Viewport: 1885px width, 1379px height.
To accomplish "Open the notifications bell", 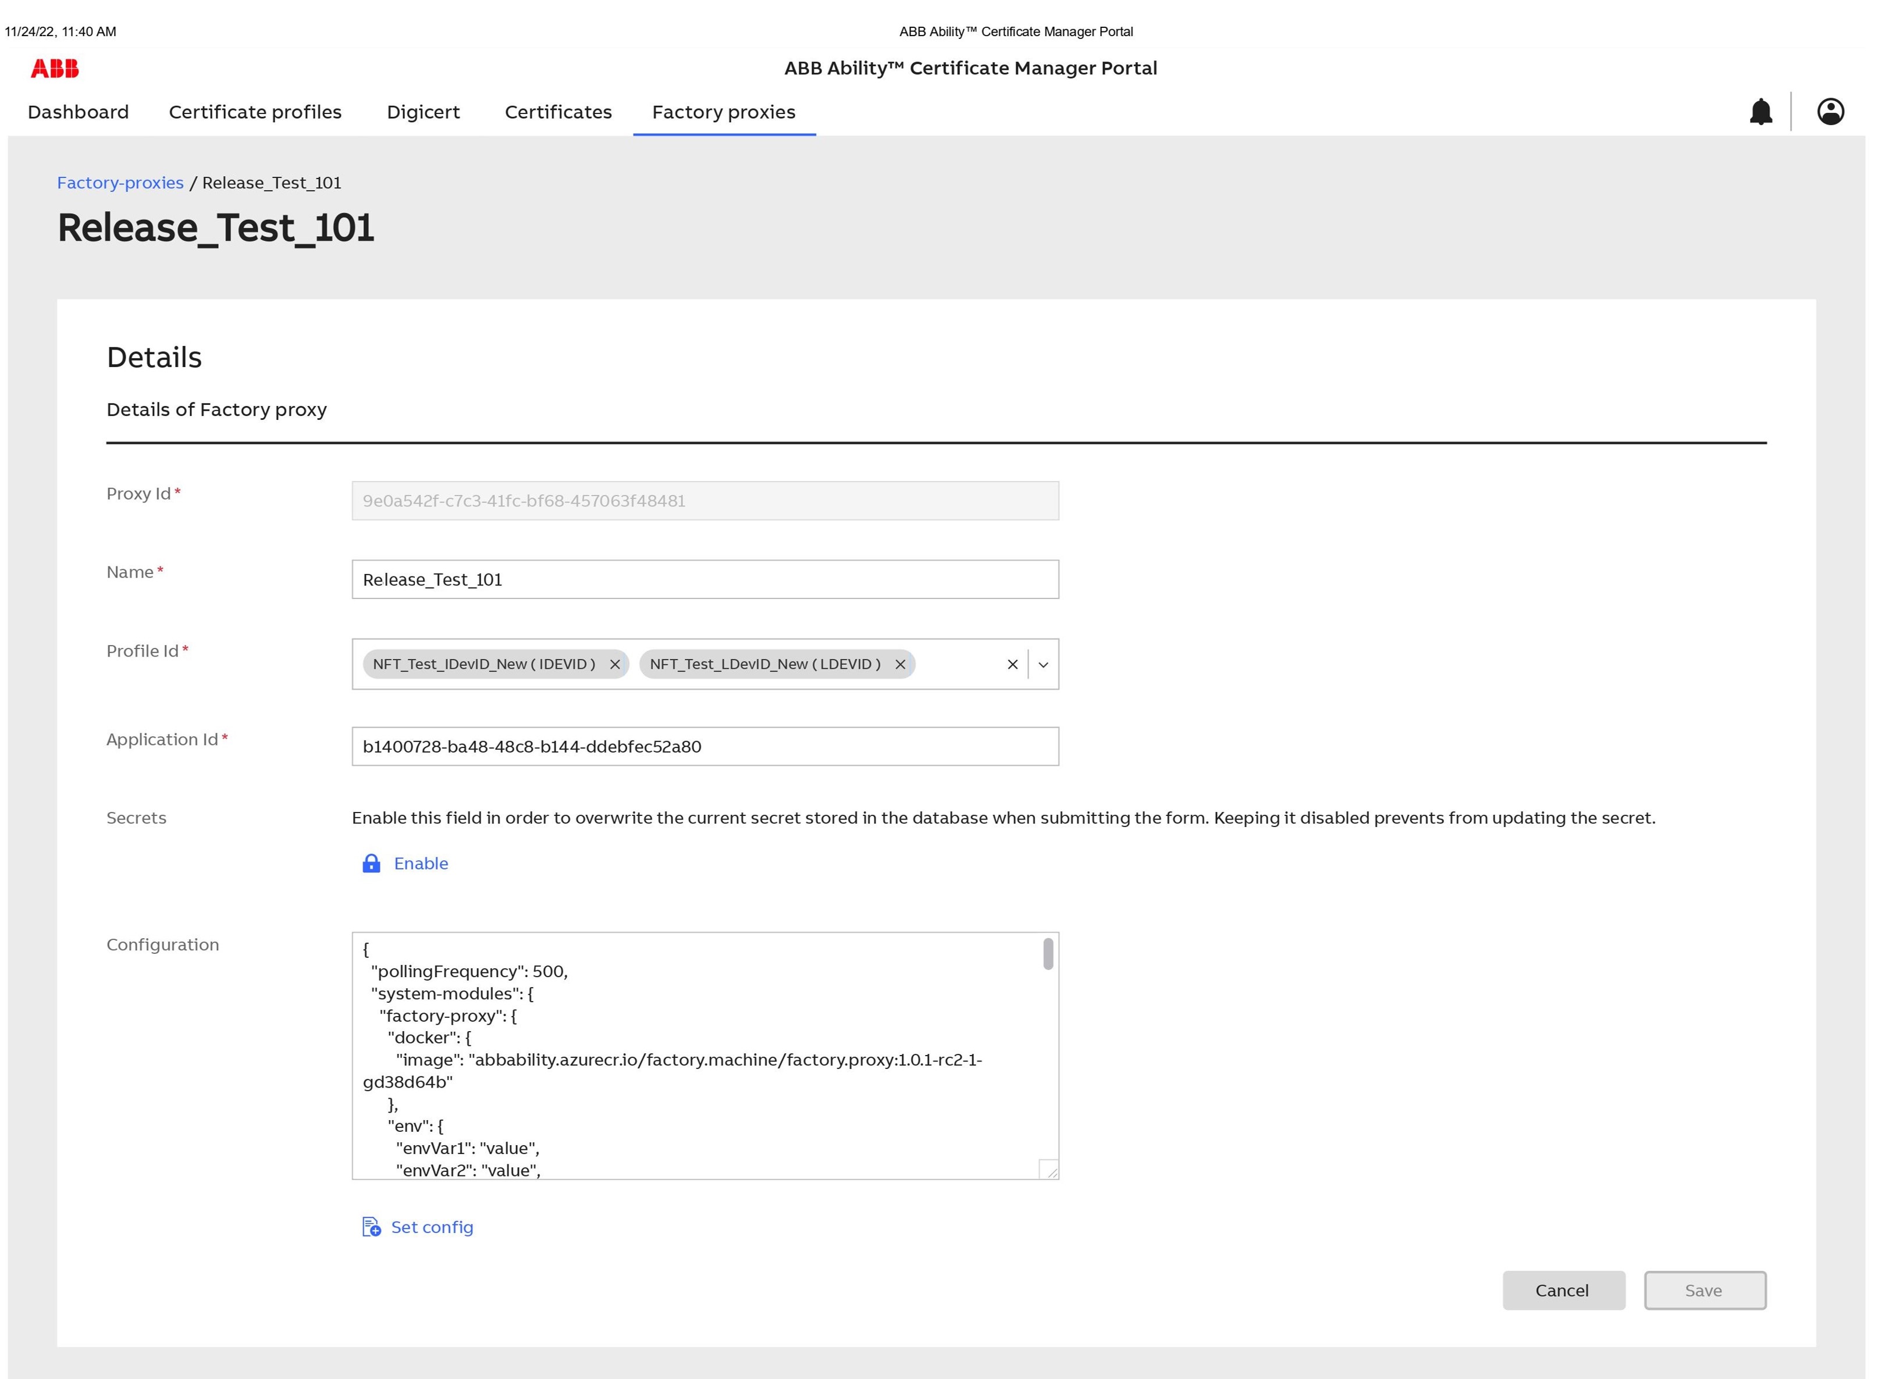I will (x=1760, y=111).
